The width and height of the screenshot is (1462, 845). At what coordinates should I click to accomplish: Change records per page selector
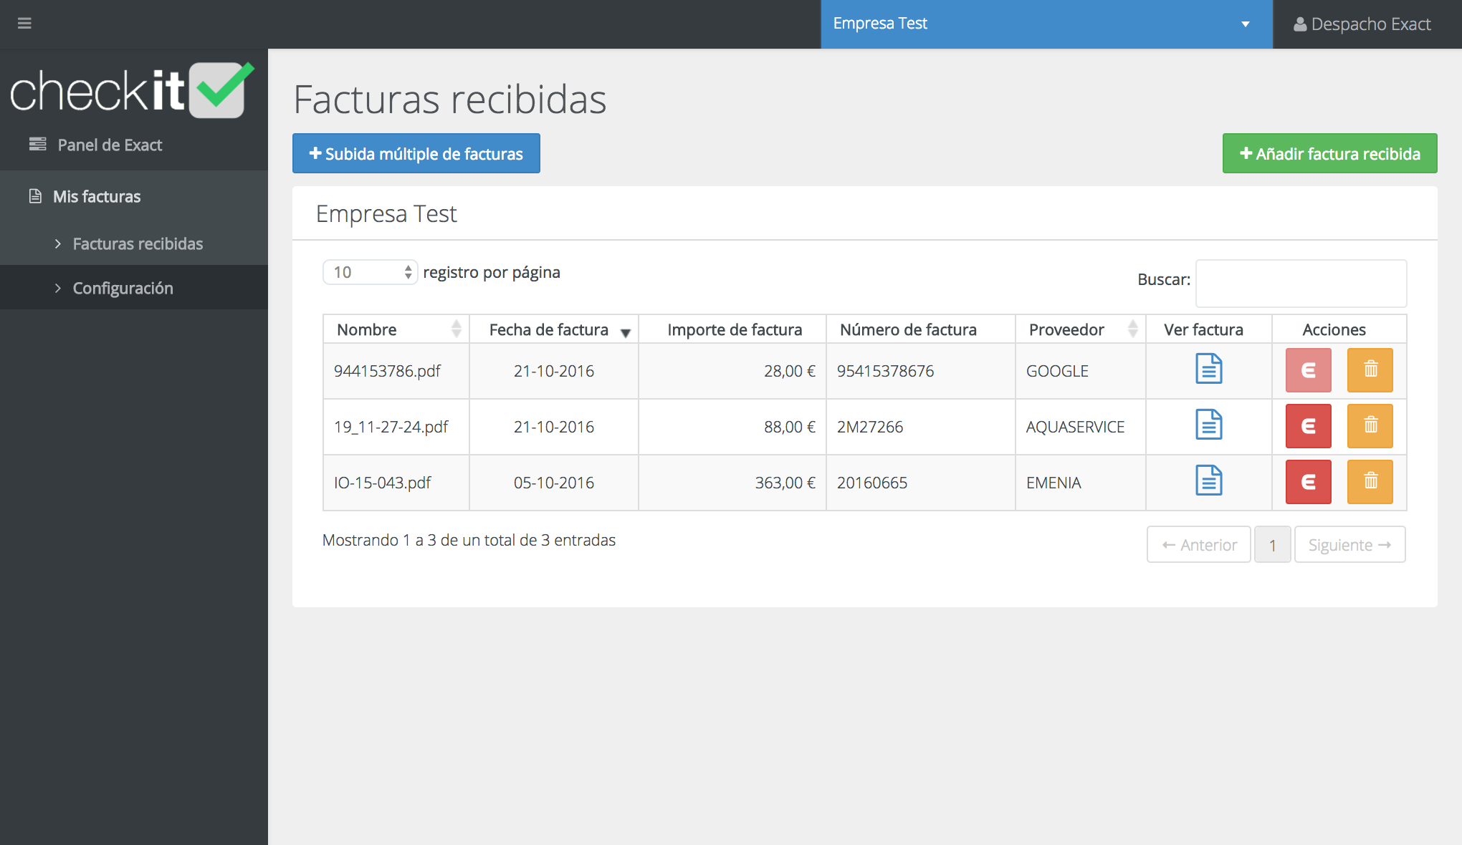(370, 272)
